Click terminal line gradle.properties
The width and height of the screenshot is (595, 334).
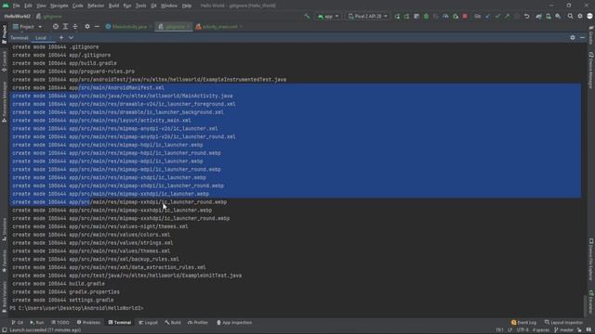pos(66,292)
